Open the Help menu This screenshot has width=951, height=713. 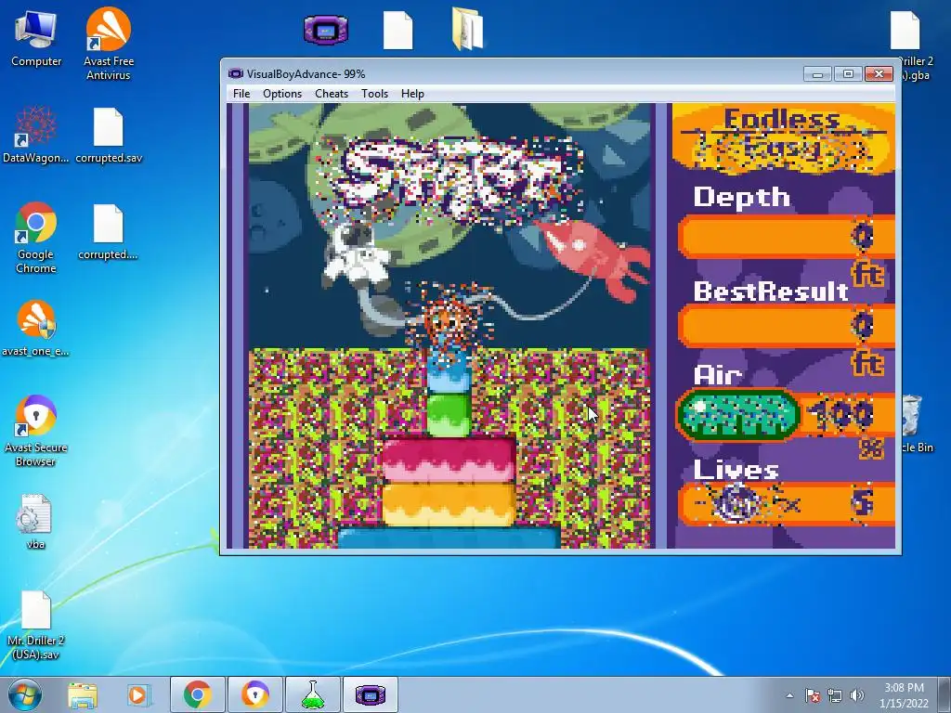click(412, 94)
